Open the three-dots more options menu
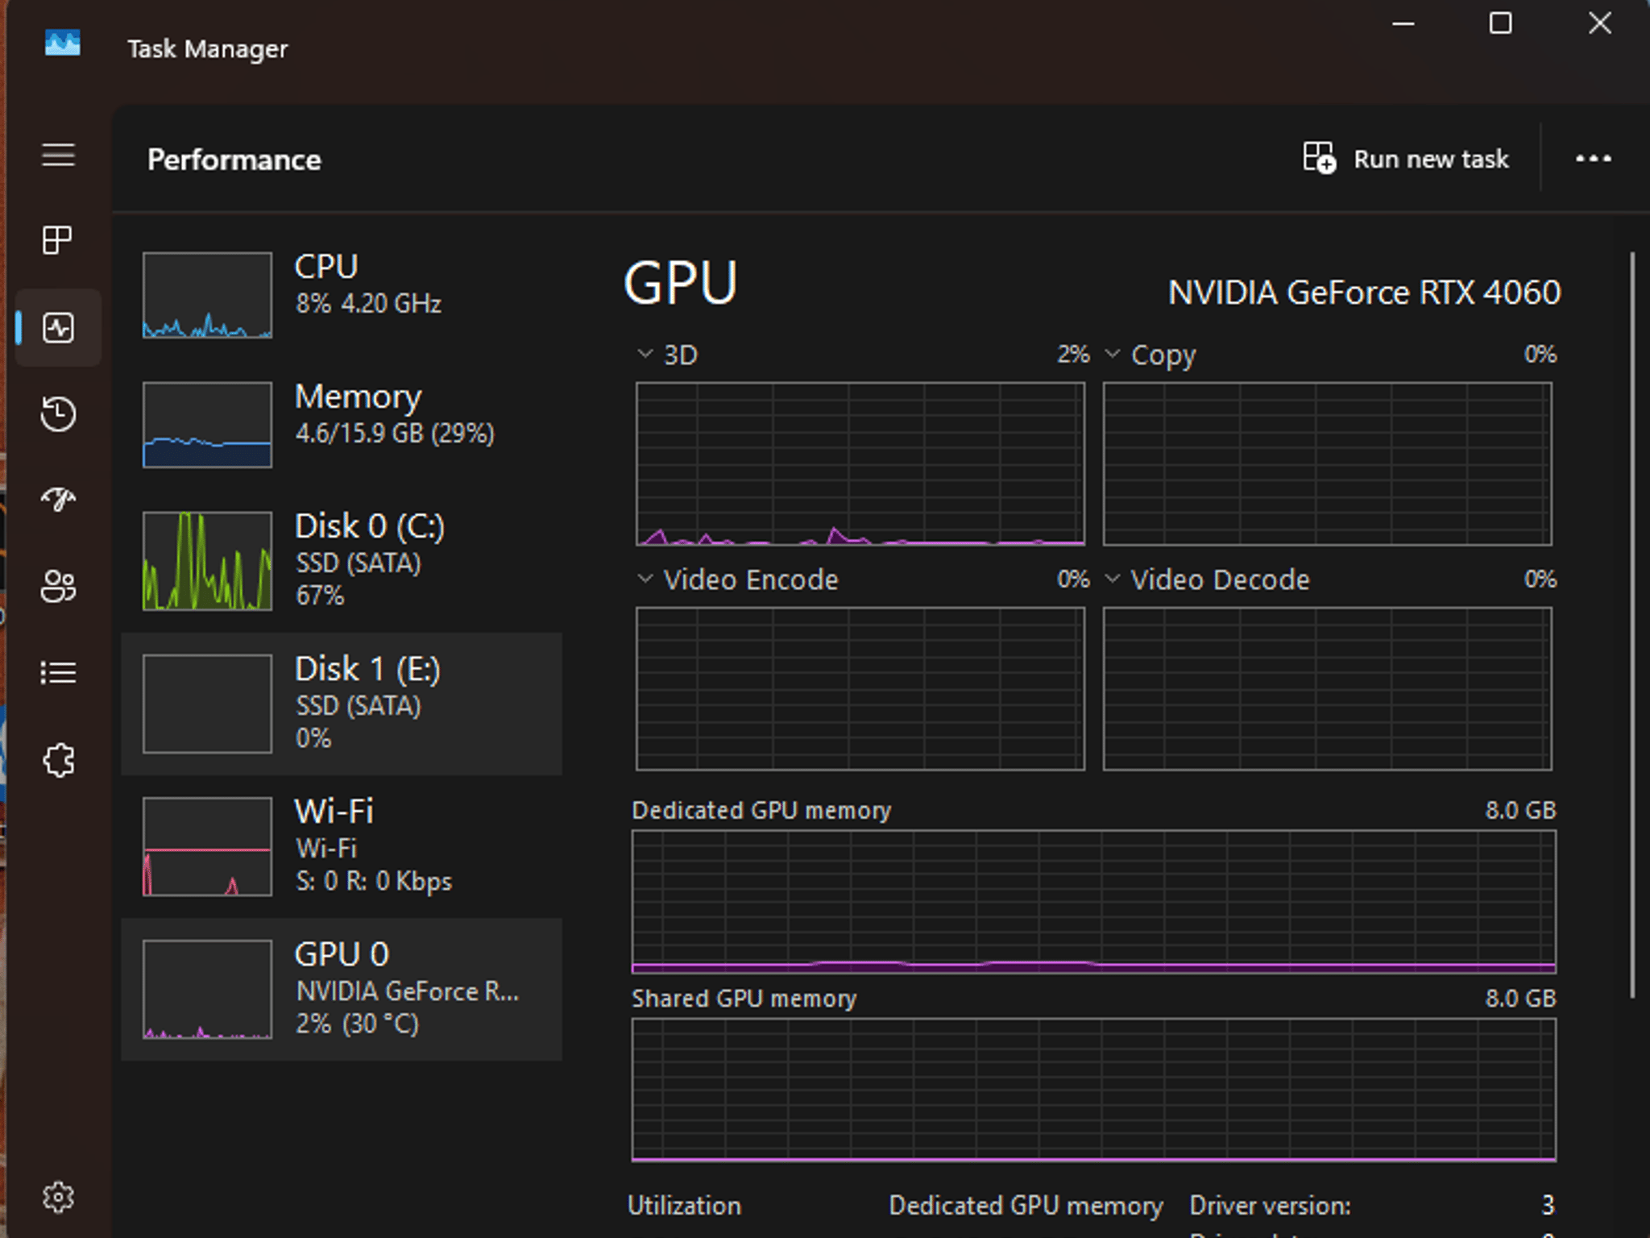Screen dimensions: 1650x1238 click(1593, 159)
